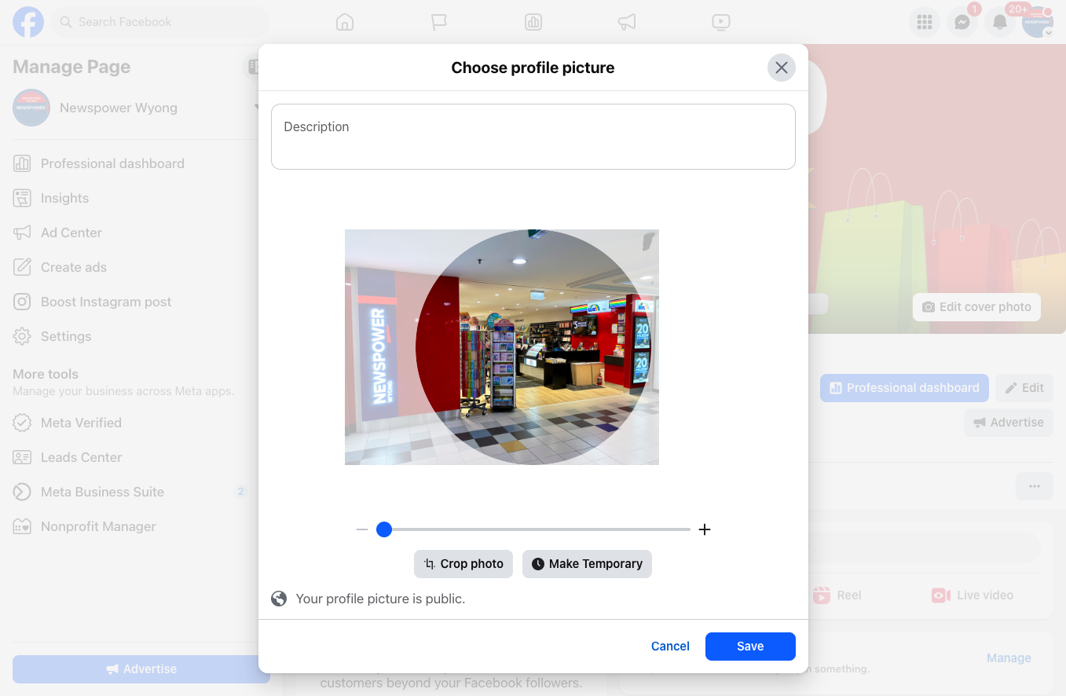Select the Reel option
This screenshot has width=1066, height=696.
(x=837, y=595)
